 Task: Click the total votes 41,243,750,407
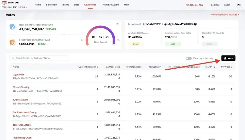point(32,29)
